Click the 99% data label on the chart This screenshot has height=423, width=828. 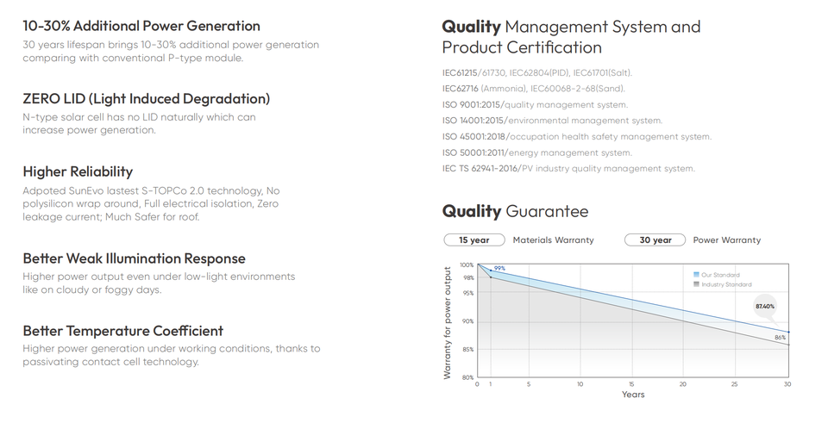499,269
